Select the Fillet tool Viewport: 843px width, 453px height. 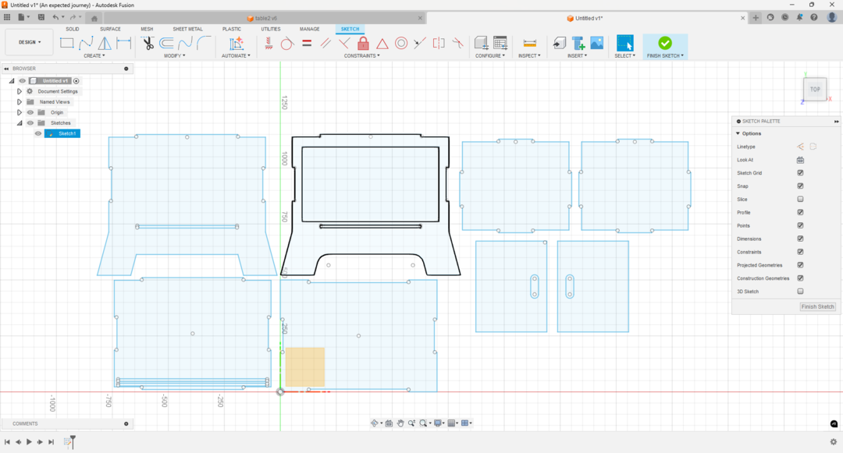click(x=203, y=44)
